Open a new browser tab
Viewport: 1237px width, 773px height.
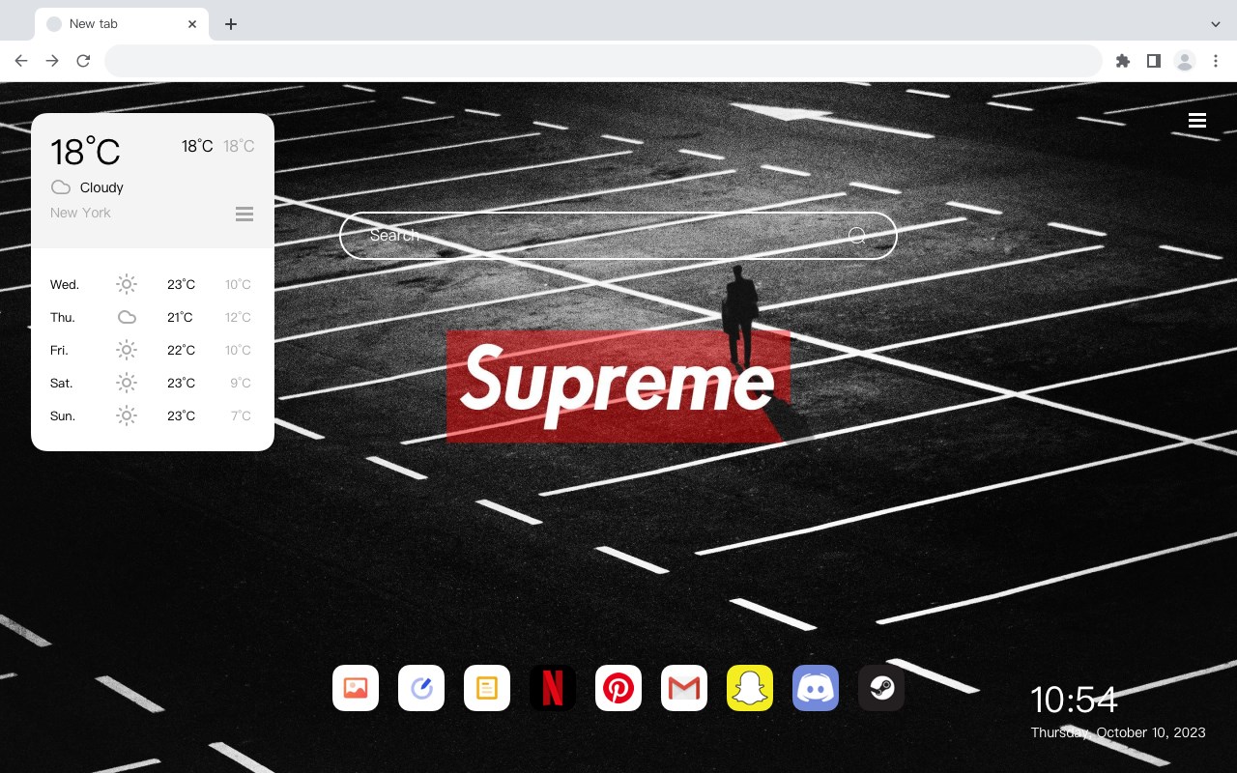[x=230, y=24]
